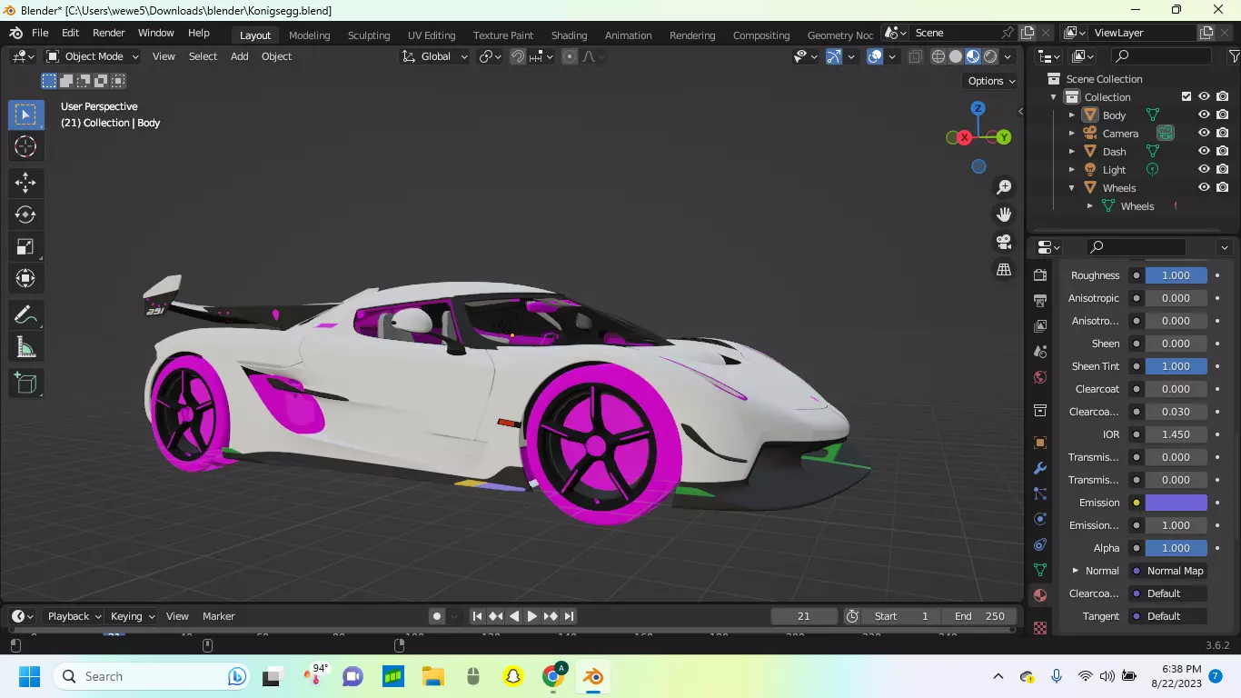The width and height of the screenshot is (1241, 698).
Task: Open the Object Data mesh tab
Action: (1040, 570)
